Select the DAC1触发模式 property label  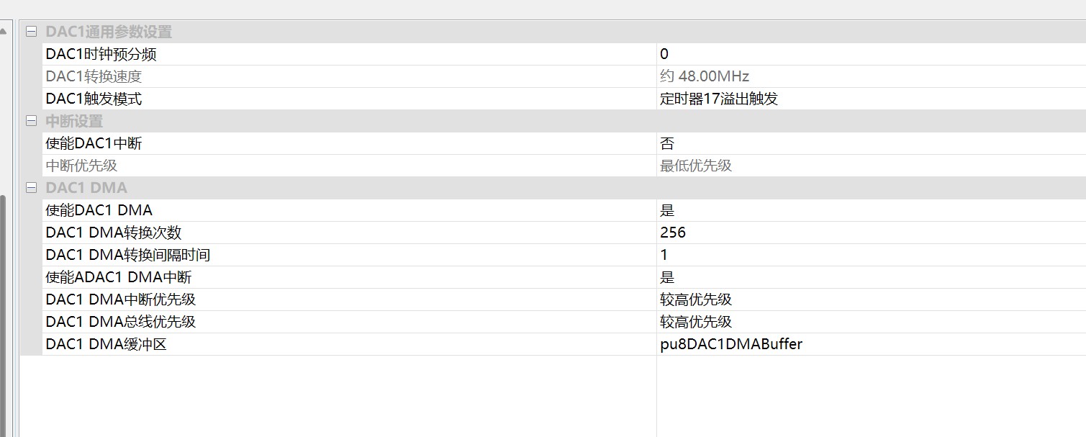94,99
